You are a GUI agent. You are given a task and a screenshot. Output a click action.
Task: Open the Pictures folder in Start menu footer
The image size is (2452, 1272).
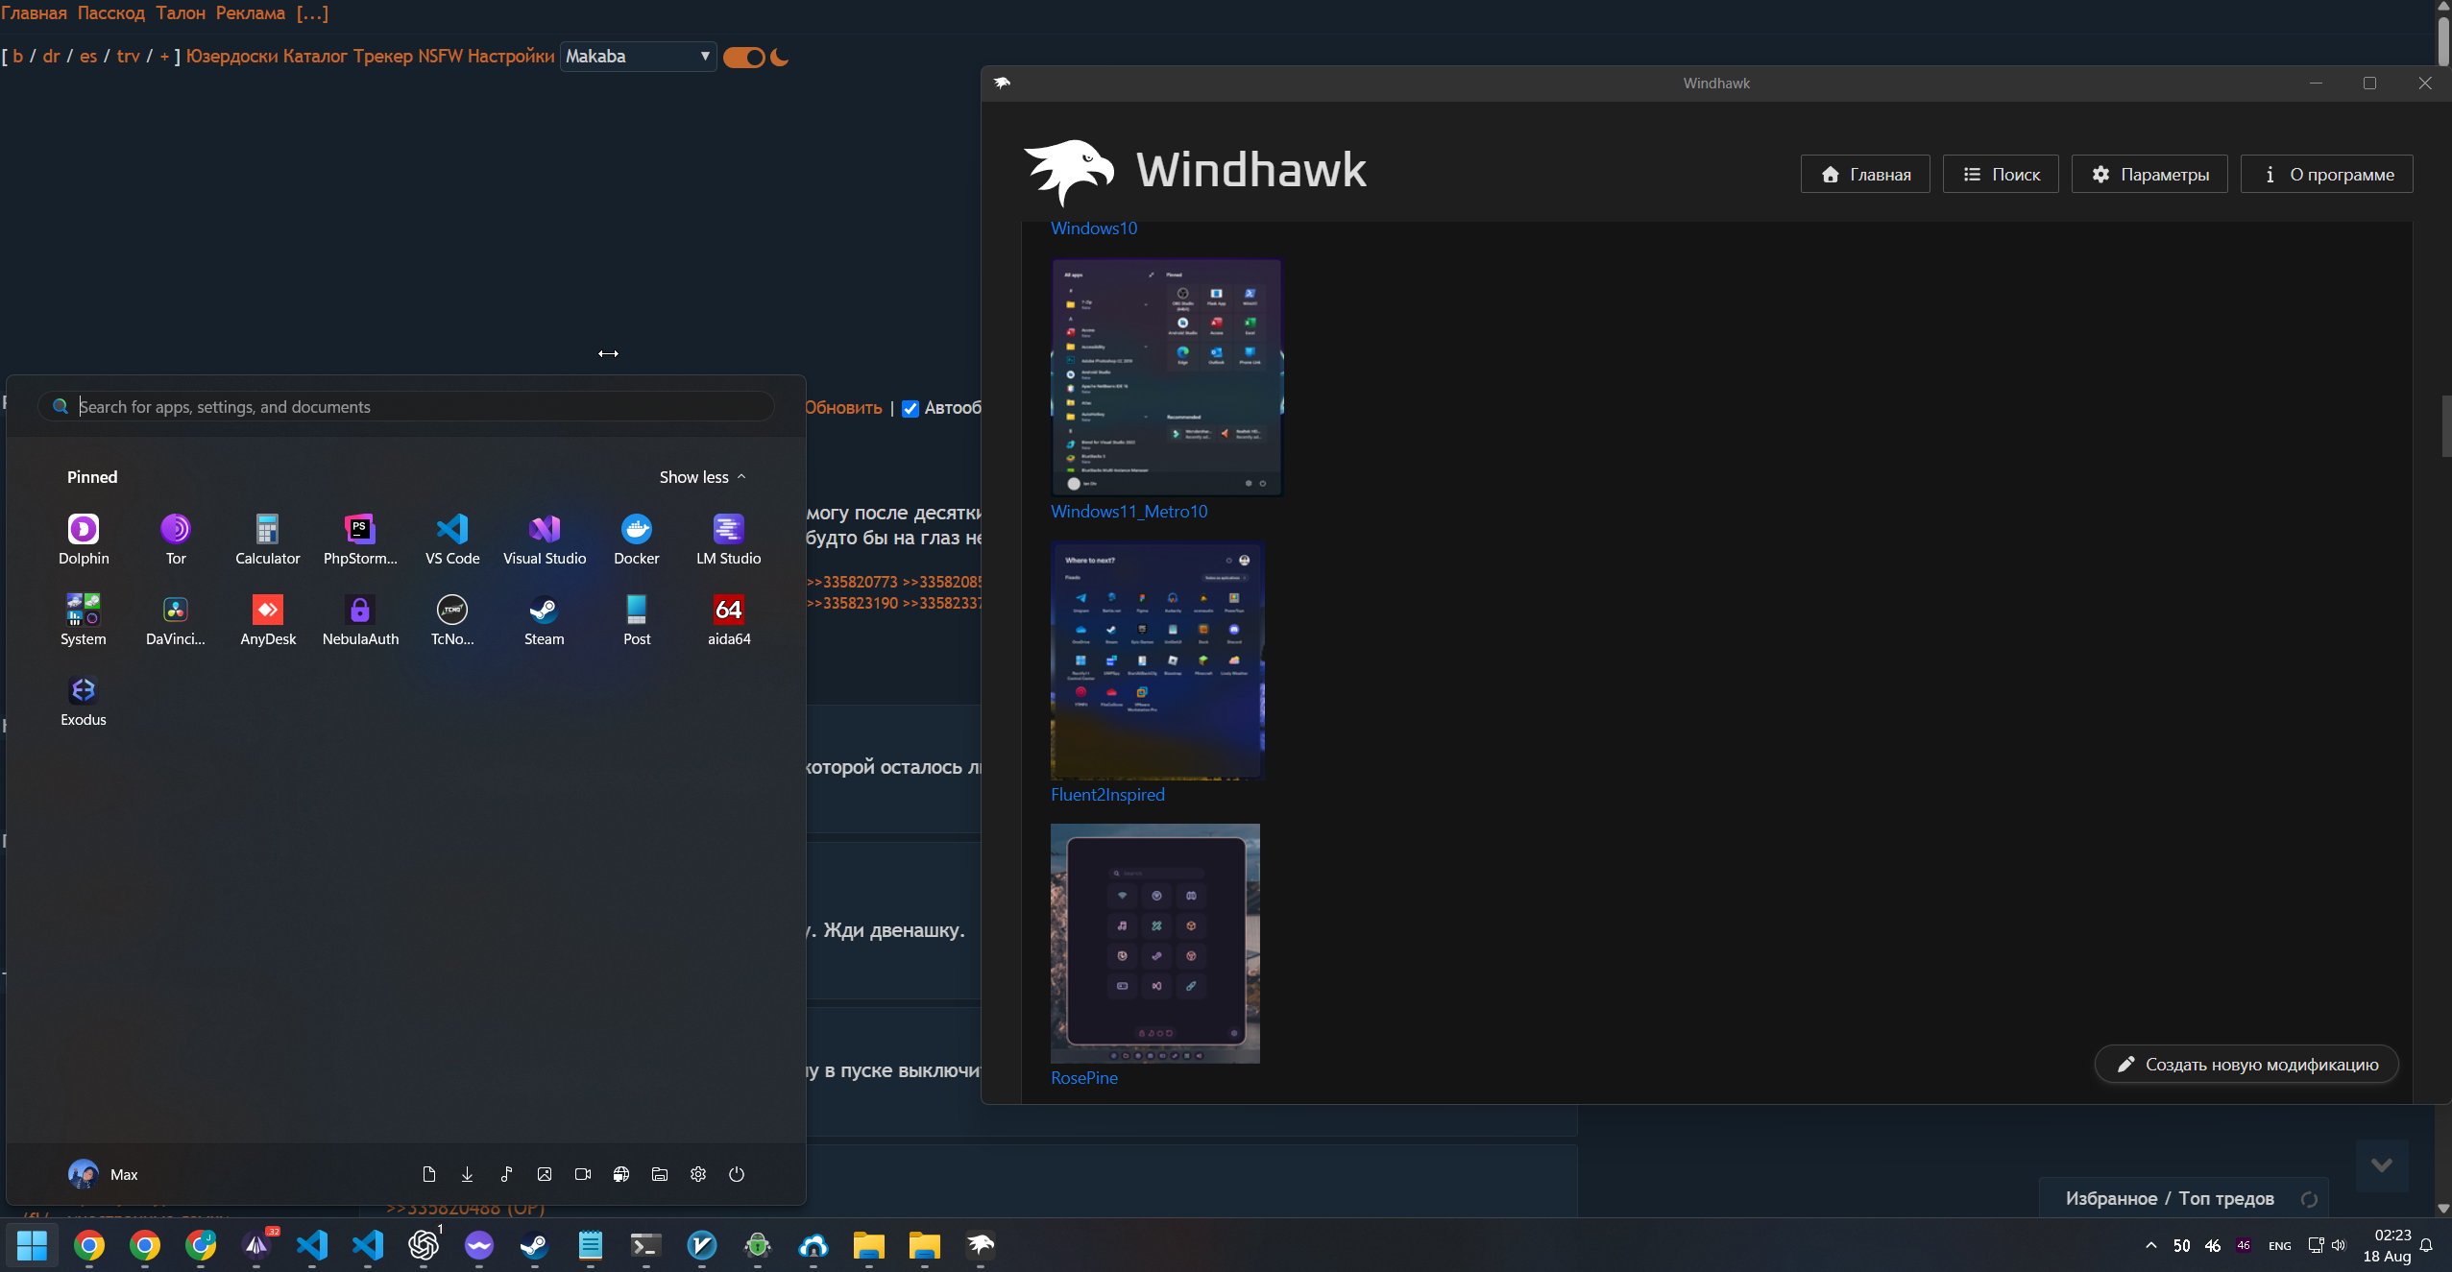pyautogui.click(x=545, y=1174)
